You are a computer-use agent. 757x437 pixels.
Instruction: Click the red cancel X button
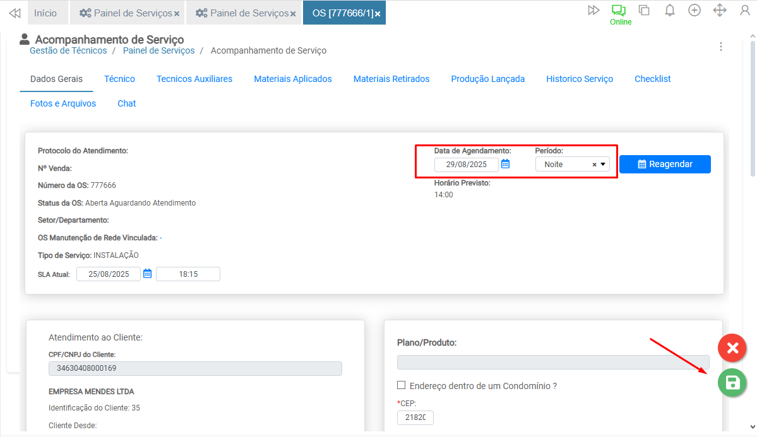tap(732, 347)
